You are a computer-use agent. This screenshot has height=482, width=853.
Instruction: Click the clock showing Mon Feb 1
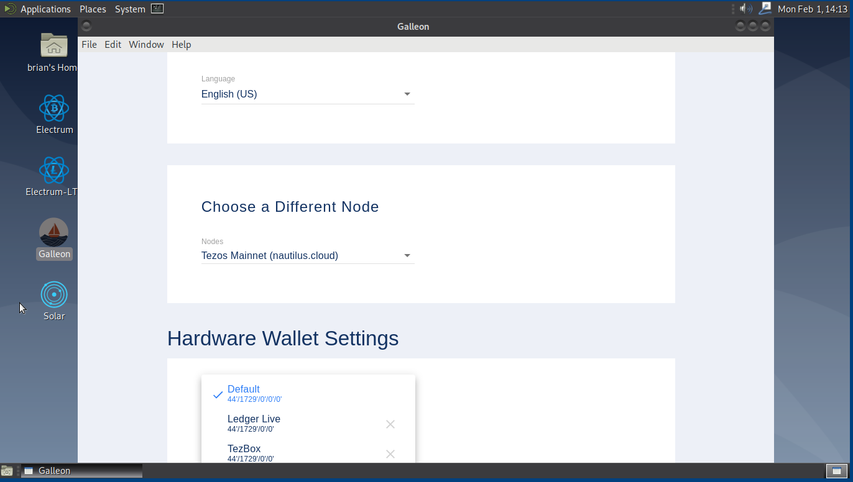click(813, 9)
